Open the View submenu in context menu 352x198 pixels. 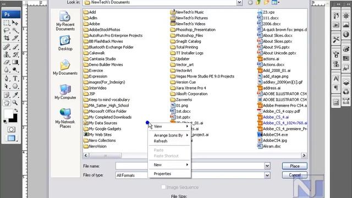point(170,127)
